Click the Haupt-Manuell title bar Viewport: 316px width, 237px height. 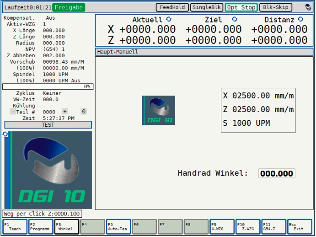coord(204,52)
